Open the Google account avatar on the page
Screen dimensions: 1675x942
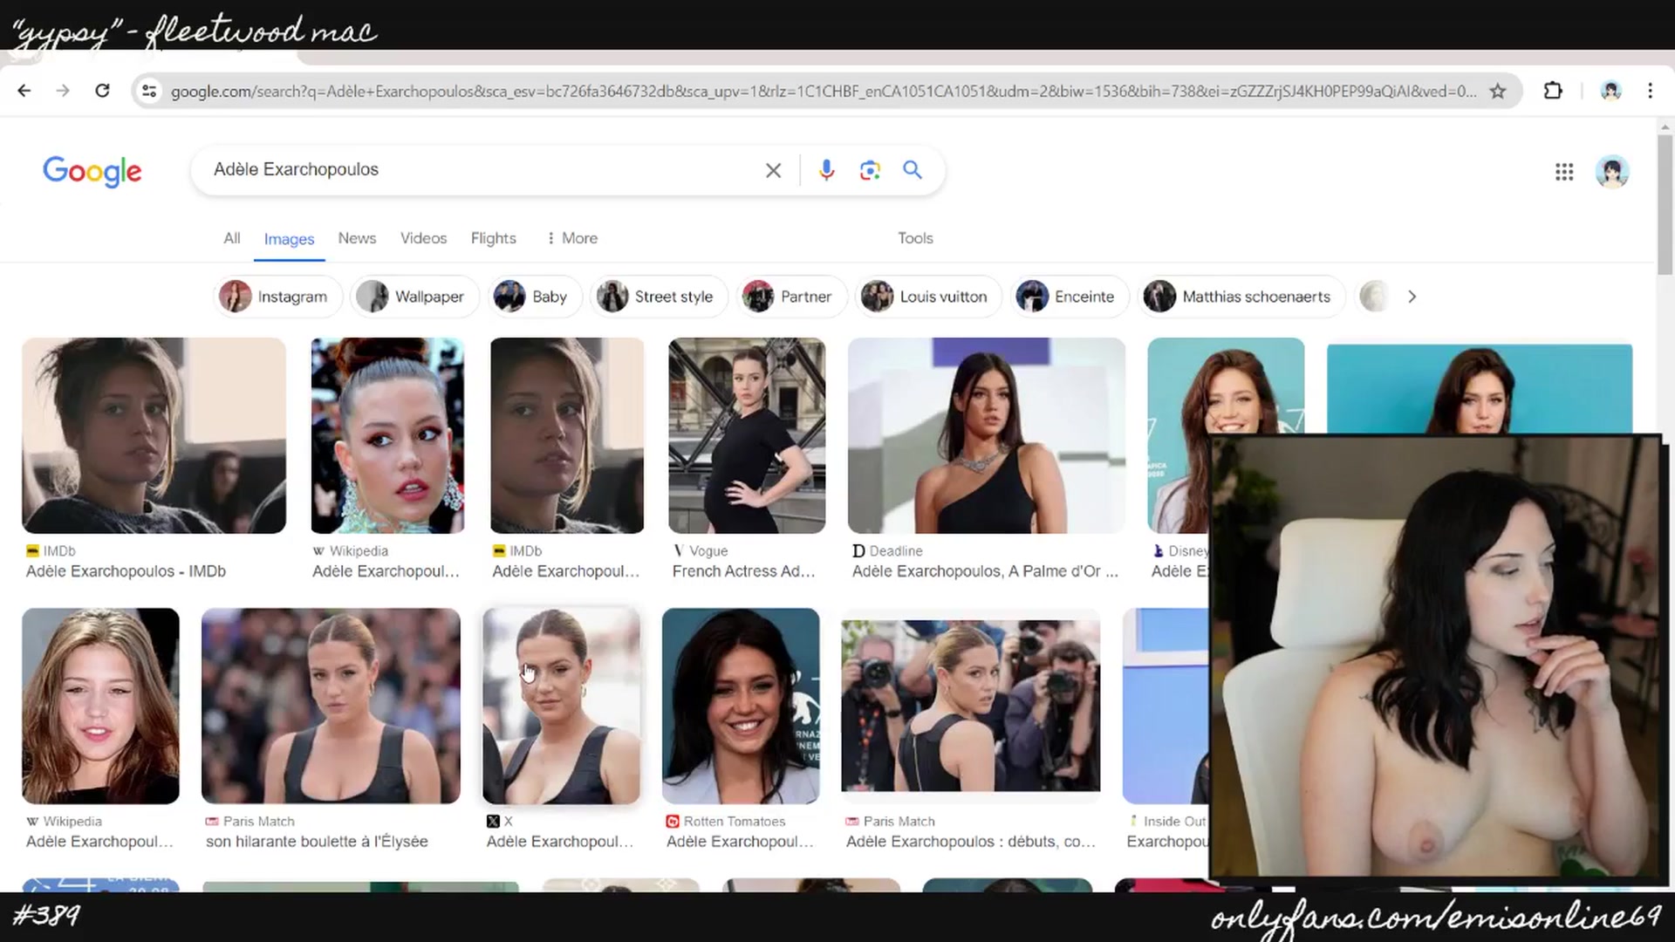tap(1612, 172)
